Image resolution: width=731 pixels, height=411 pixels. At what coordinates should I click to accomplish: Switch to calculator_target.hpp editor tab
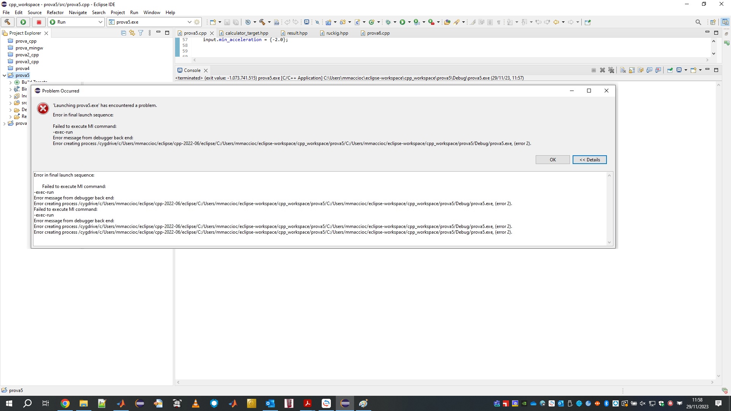pyautogui.click(x=244, y=33)
